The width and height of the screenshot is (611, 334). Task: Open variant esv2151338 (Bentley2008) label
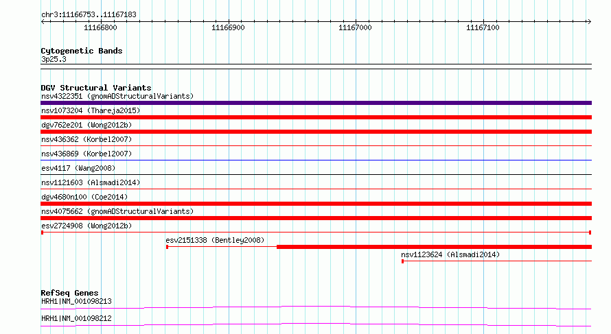coord(215,240)
